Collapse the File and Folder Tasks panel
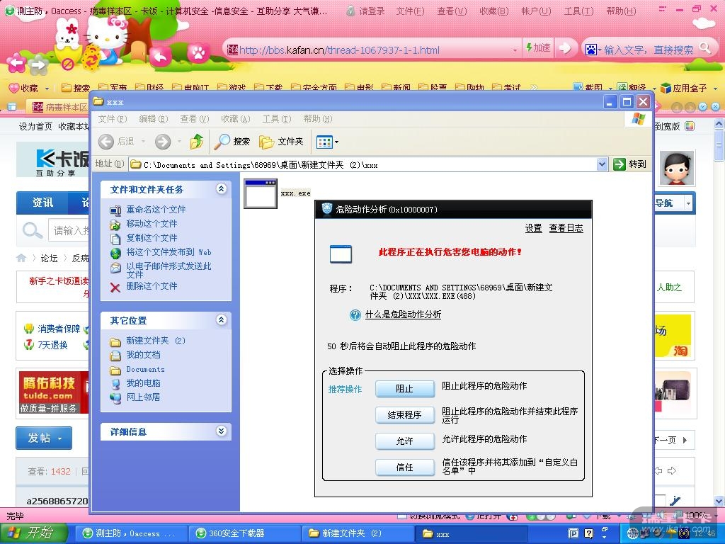The height and width of the screenshot is (544, 725). [x=222, y=188]
